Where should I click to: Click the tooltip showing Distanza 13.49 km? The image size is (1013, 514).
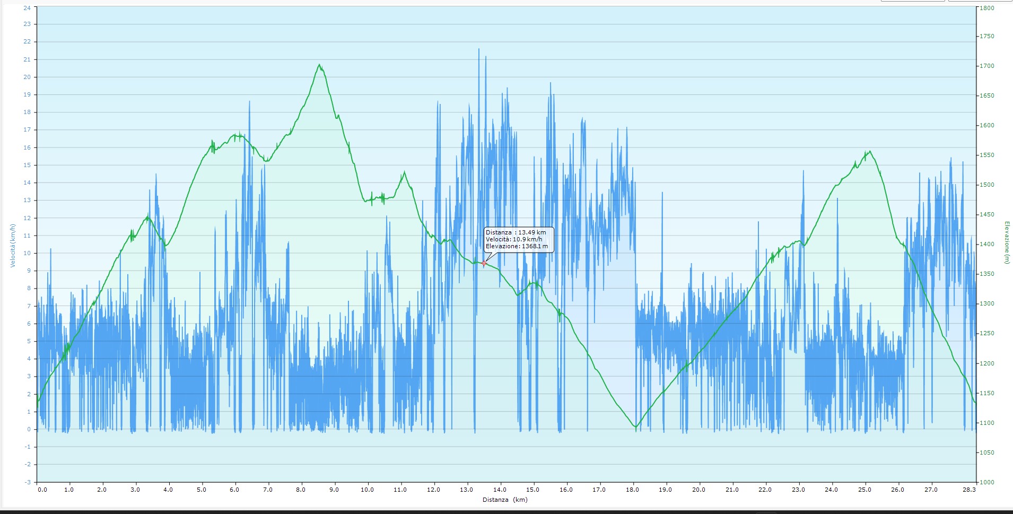click(x=519, y=240)
